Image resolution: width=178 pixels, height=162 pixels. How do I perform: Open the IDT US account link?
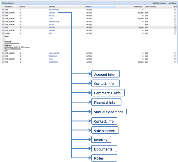51,16
